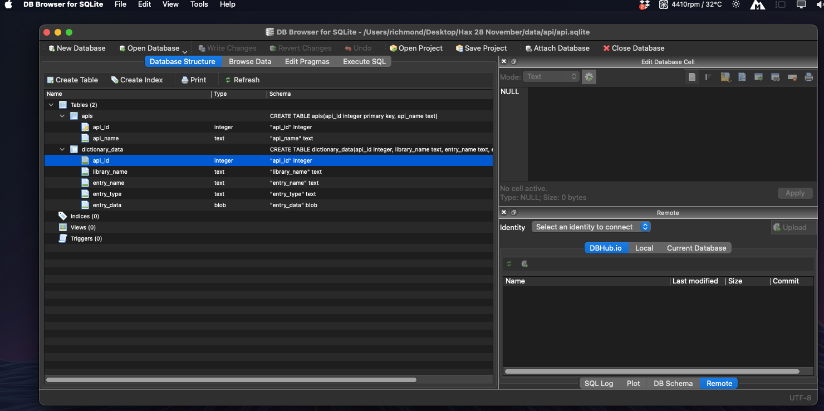This screenshot has height=411, width=824.
Task: Click the folder open-in-application icon in cell editor
Action: pyautogui.click(x=725, y=77)
